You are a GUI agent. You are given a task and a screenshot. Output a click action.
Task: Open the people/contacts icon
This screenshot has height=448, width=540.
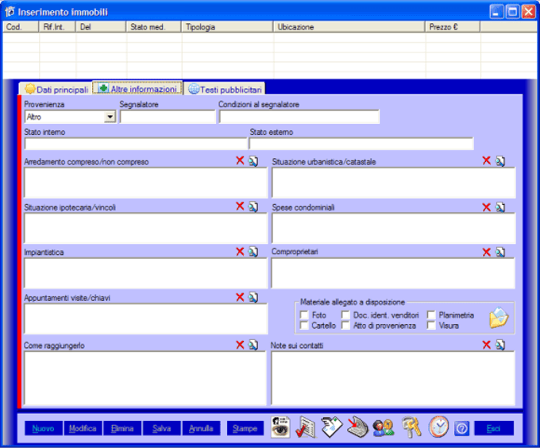point(384,428)
